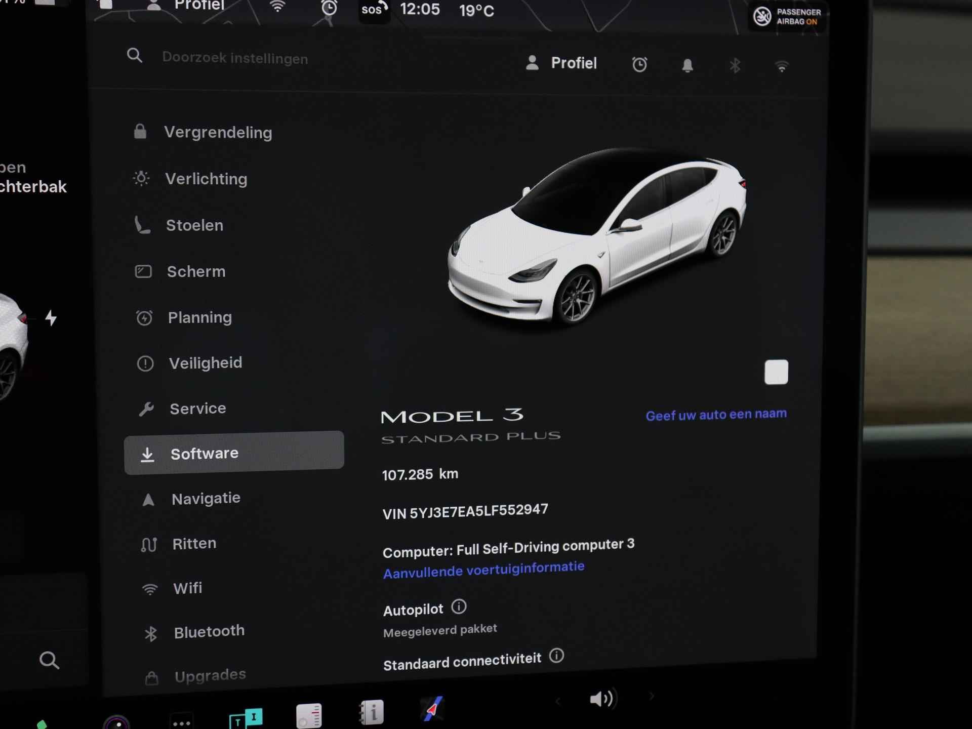
Task: Open the Stoelen settings menu
Action: point(194,225)
